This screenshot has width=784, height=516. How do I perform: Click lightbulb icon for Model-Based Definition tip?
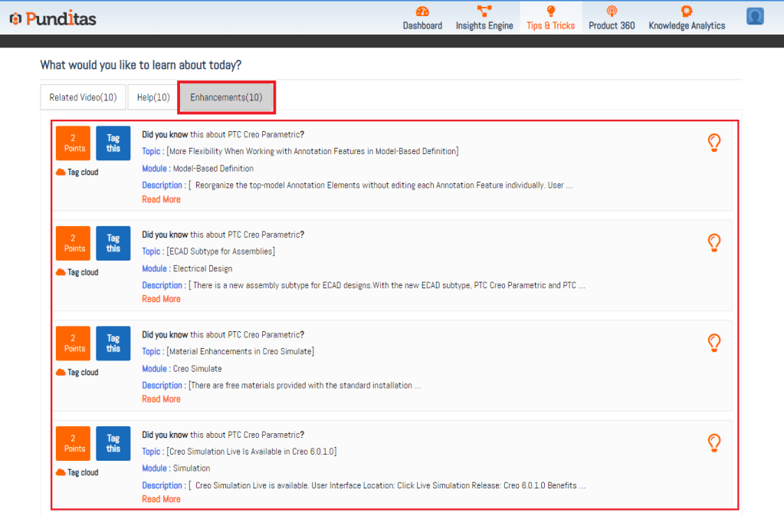714,143
